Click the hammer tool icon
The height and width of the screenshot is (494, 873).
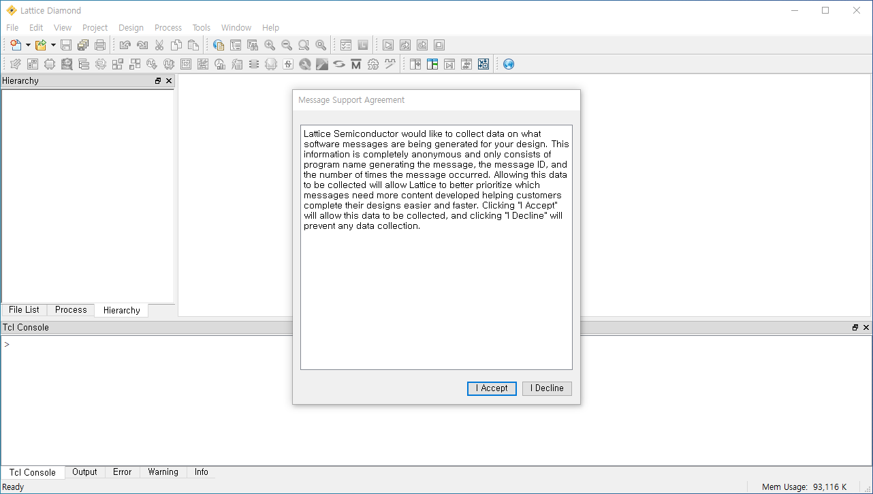click(322, 64)
